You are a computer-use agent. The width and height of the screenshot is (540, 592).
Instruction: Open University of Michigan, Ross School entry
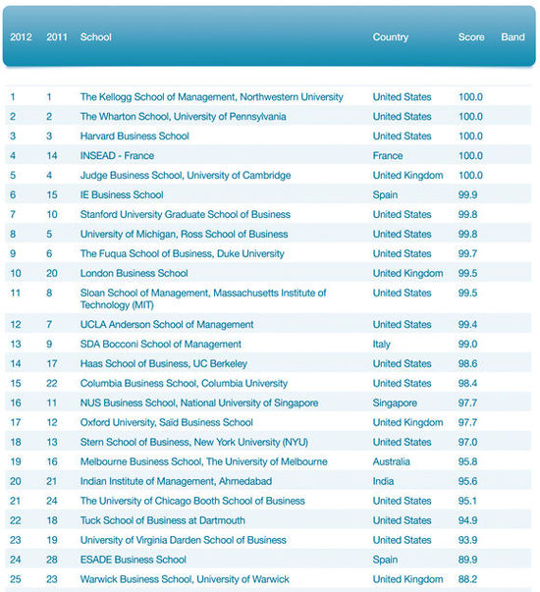pos(184,234)
